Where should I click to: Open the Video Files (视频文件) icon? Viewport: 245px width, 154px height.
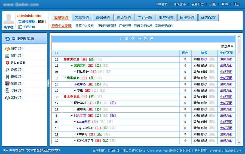tap(7, 77)
